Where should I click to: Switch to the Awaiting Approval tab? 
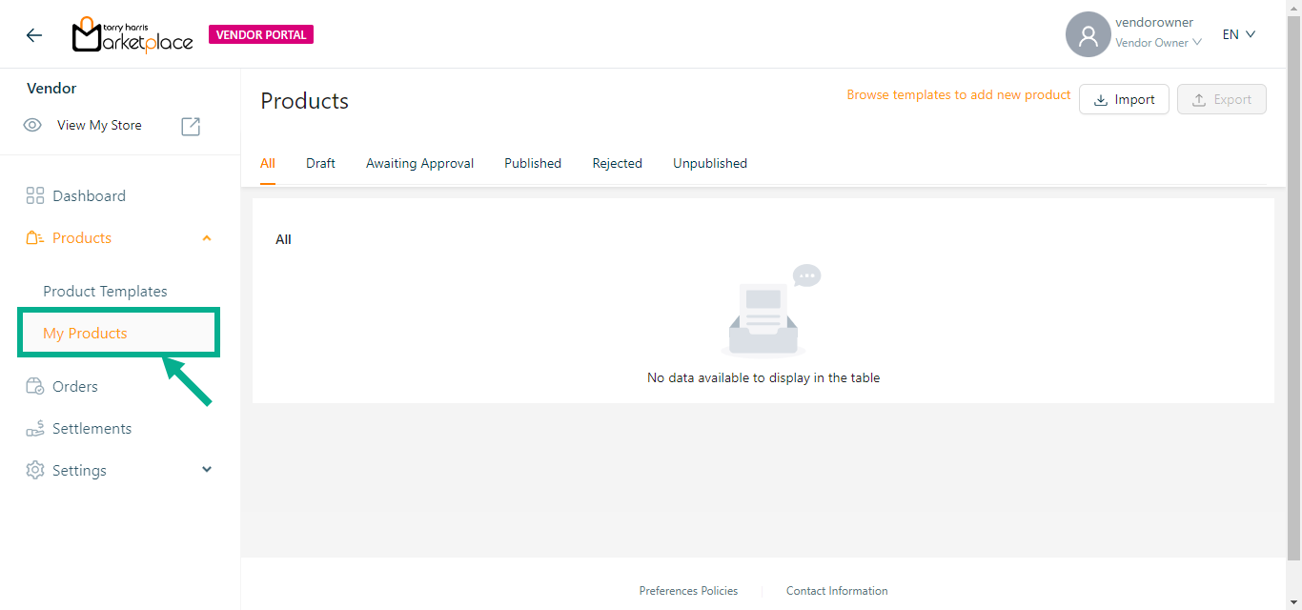(419, 163)
